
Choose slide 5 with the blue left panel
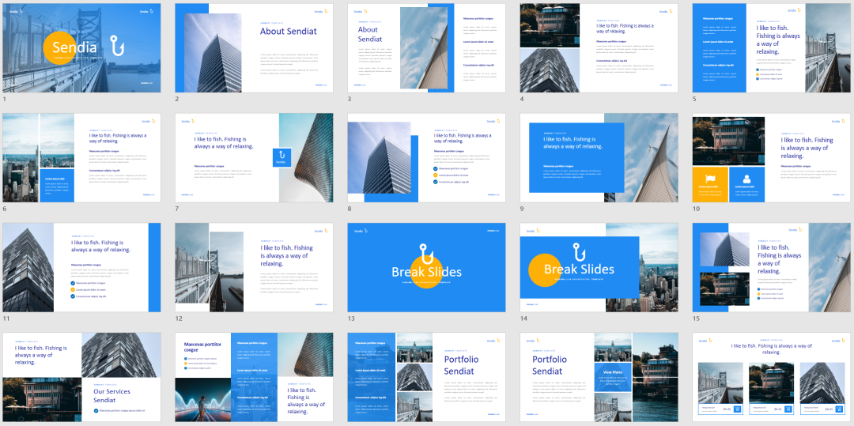pyautogui.click(x=771, y=48)
